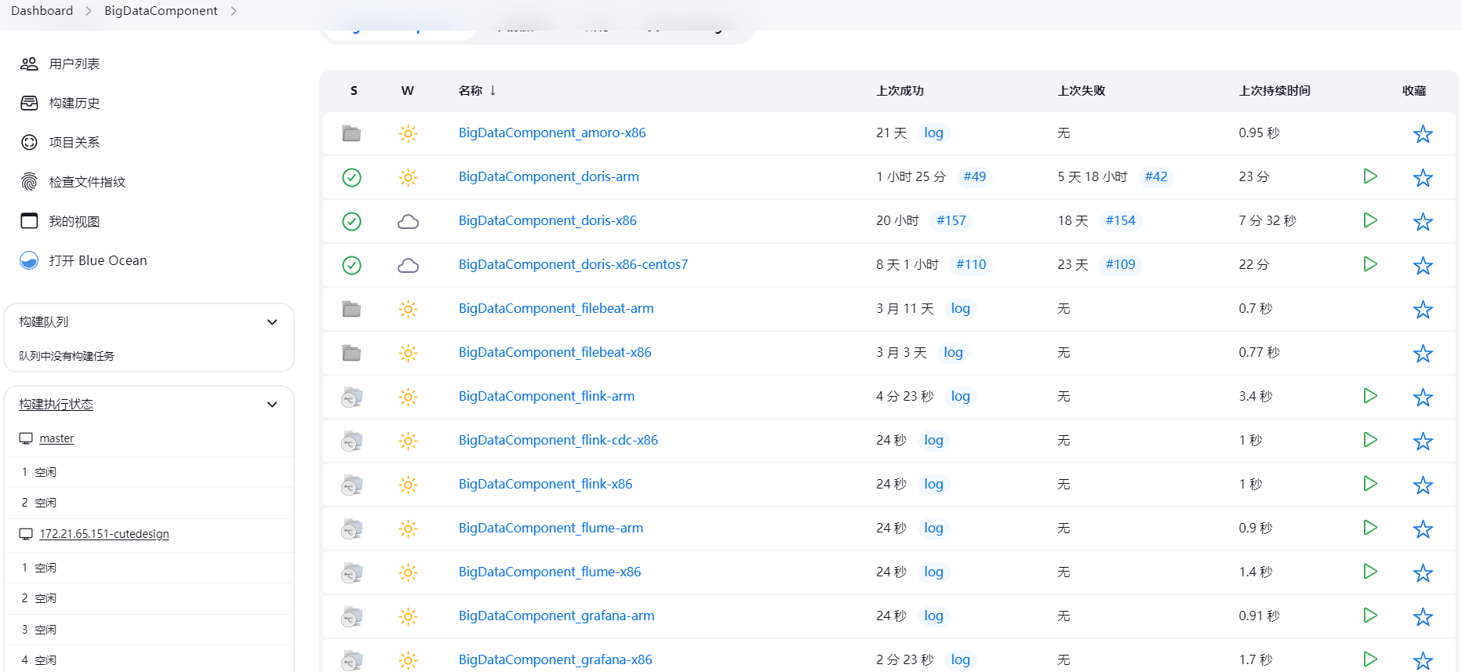Open the 项目关系 sidebar icon

click(x=29, y=142)
